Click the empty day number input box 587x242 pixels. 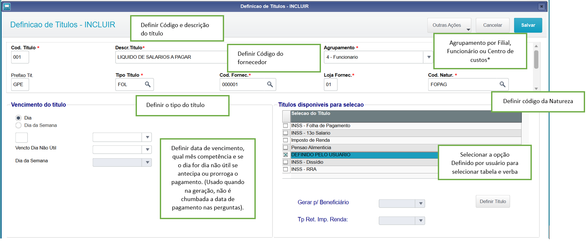pos(22,138)
